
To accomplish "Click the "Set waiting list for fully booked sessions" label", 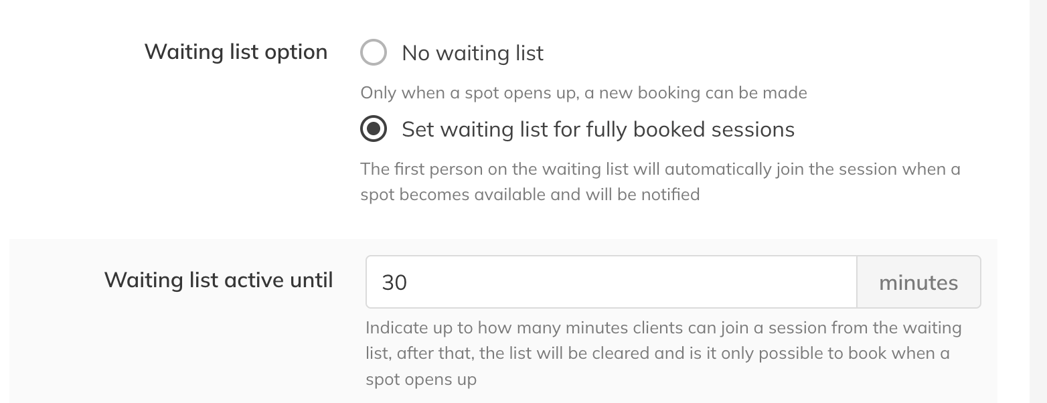I will click(x=598, y=129).
